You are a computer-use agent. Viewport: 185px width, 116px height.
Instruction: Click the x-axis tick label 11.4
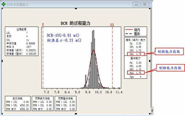pyautogui.click(x=119, y=92)
